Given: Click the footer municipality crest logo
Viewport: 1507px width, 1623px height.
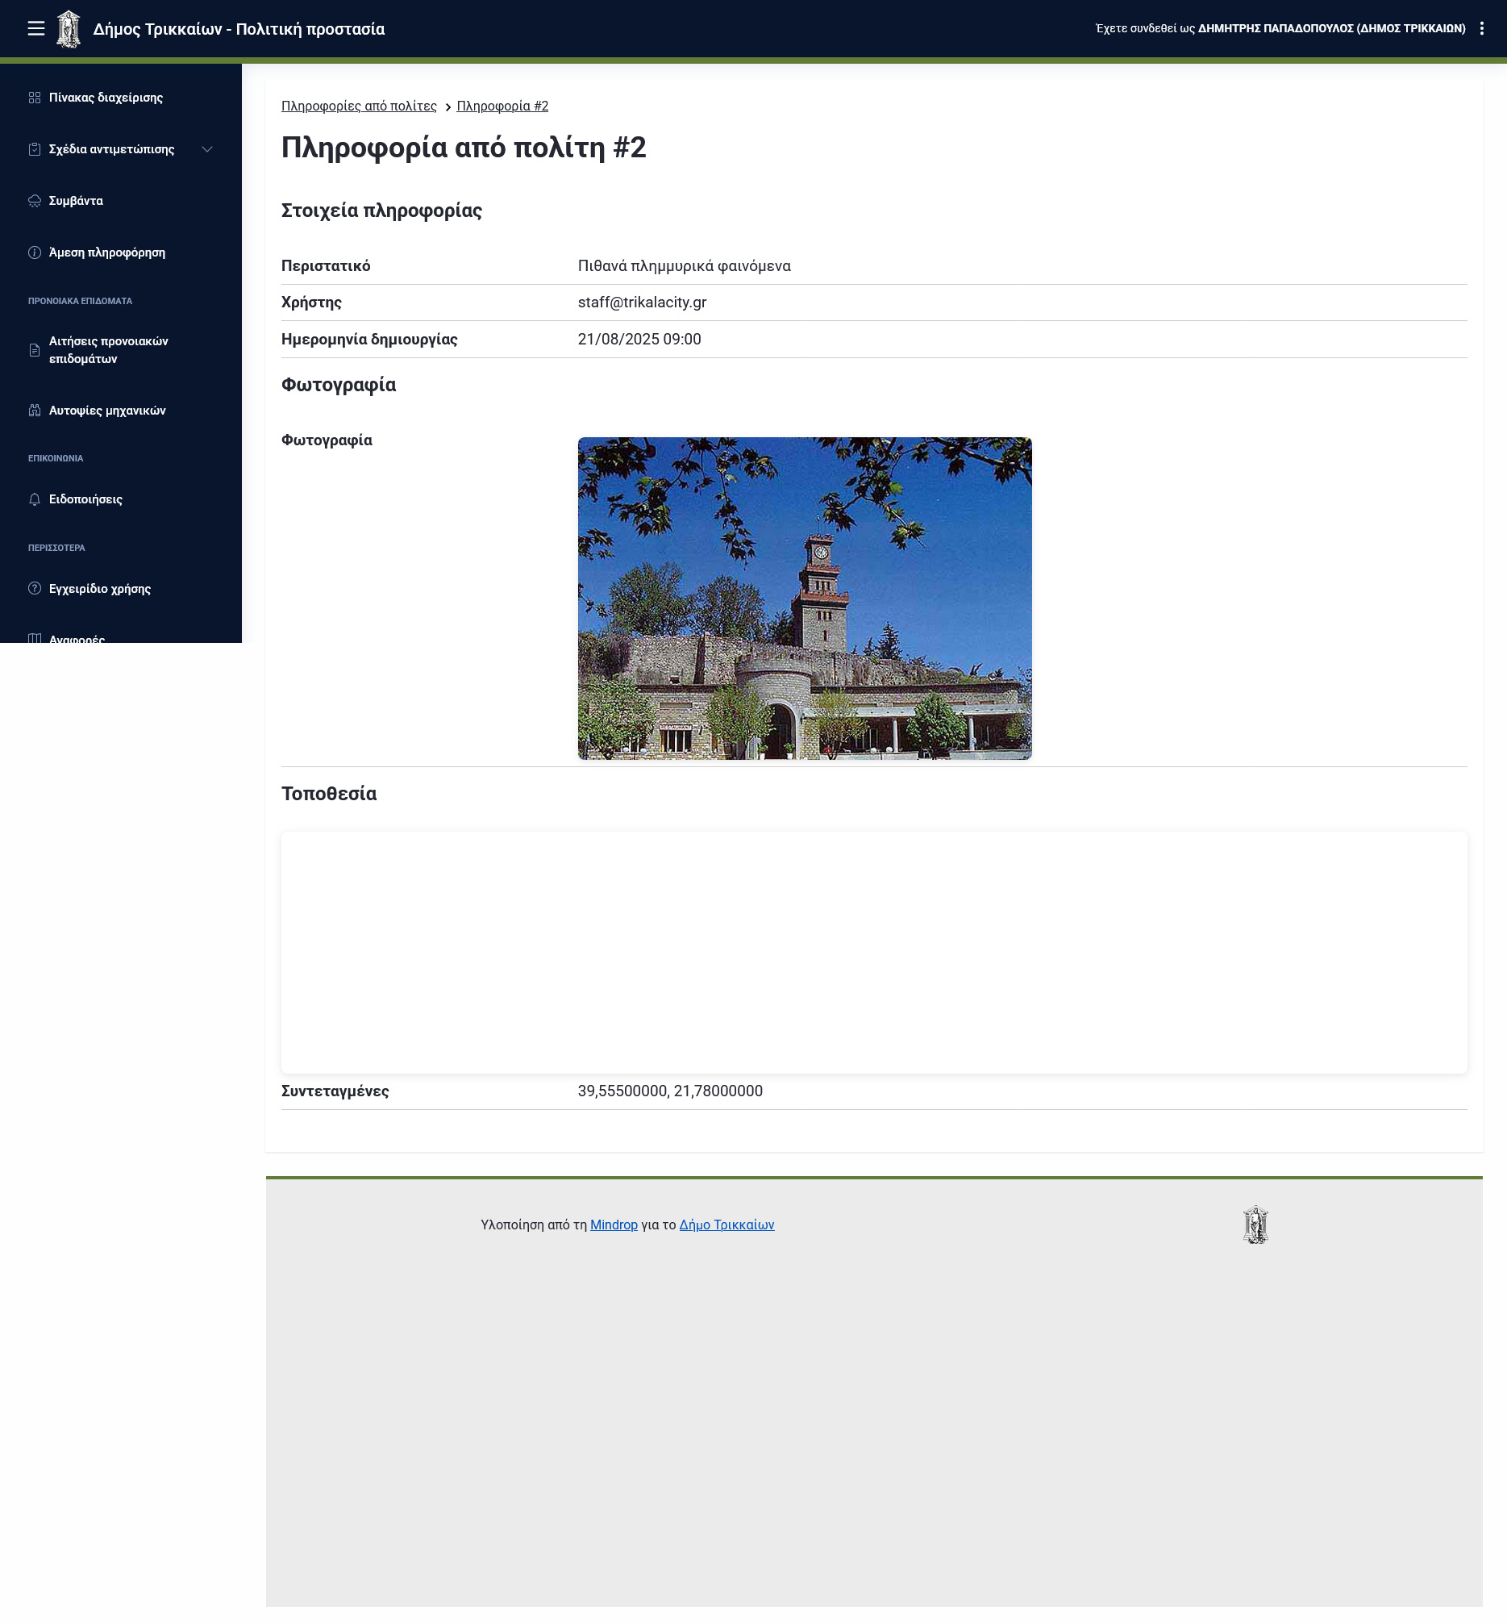Looking at the screenshot, I should click(1255, 1225).
